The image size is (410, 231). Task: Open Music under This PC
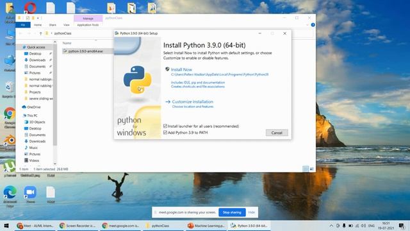click(33, 148)
